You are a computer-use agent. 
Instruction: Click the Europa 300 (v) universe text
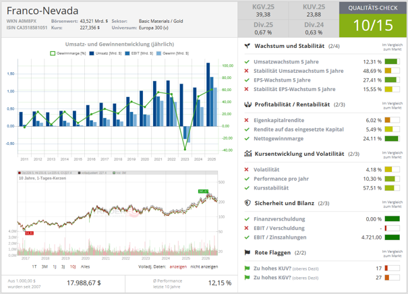point(154,28)
